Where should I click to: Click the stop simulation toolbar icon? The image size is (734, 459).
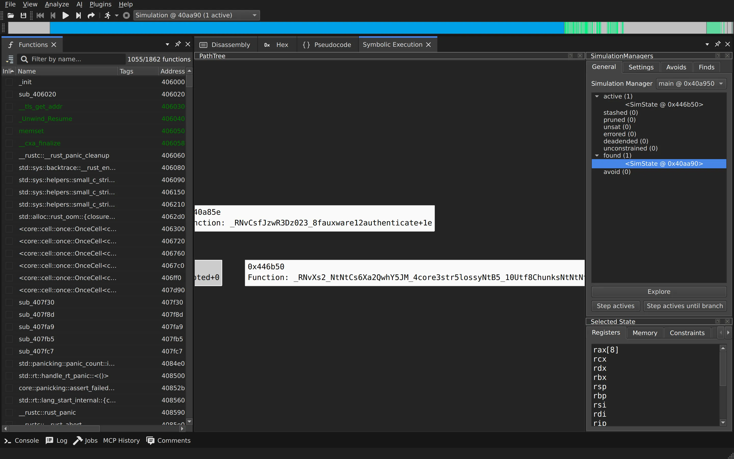tap(126, 16)
